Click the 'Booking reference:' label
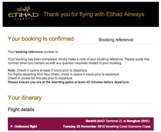 [116, 40]
